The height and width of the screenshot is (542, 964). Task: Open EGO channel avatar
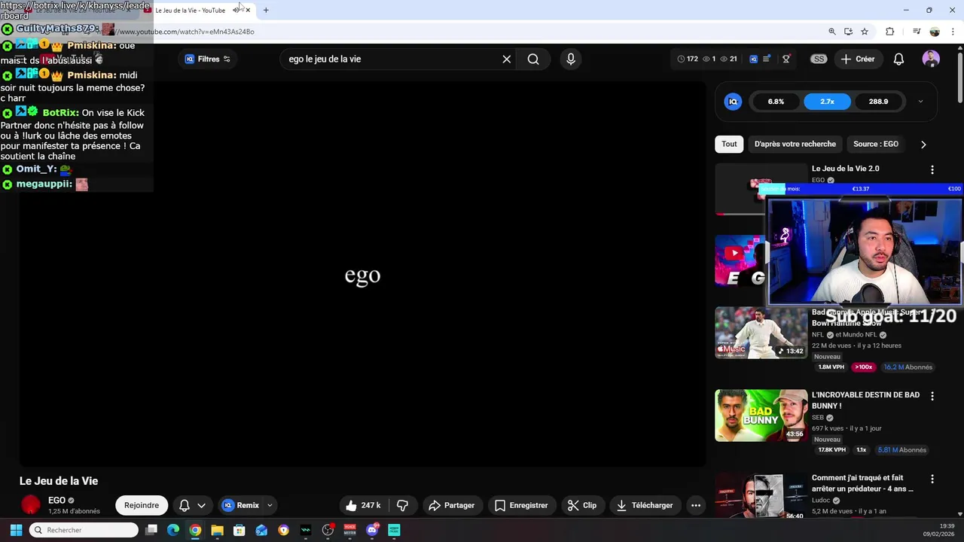point(31,505)
